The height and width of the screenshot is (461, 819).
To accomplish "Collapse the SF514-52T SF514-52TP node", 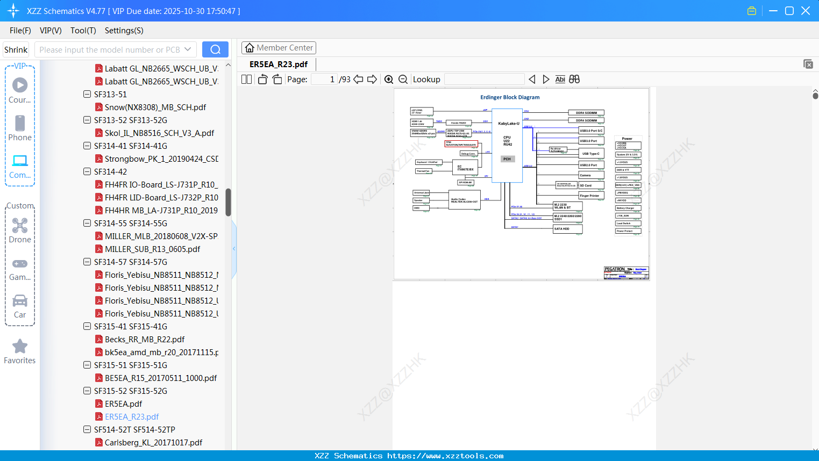I will point(87,429).
